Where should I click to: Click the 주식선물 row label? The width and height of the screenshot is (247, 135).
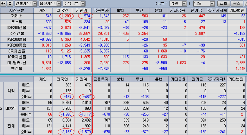click(17, 33)
